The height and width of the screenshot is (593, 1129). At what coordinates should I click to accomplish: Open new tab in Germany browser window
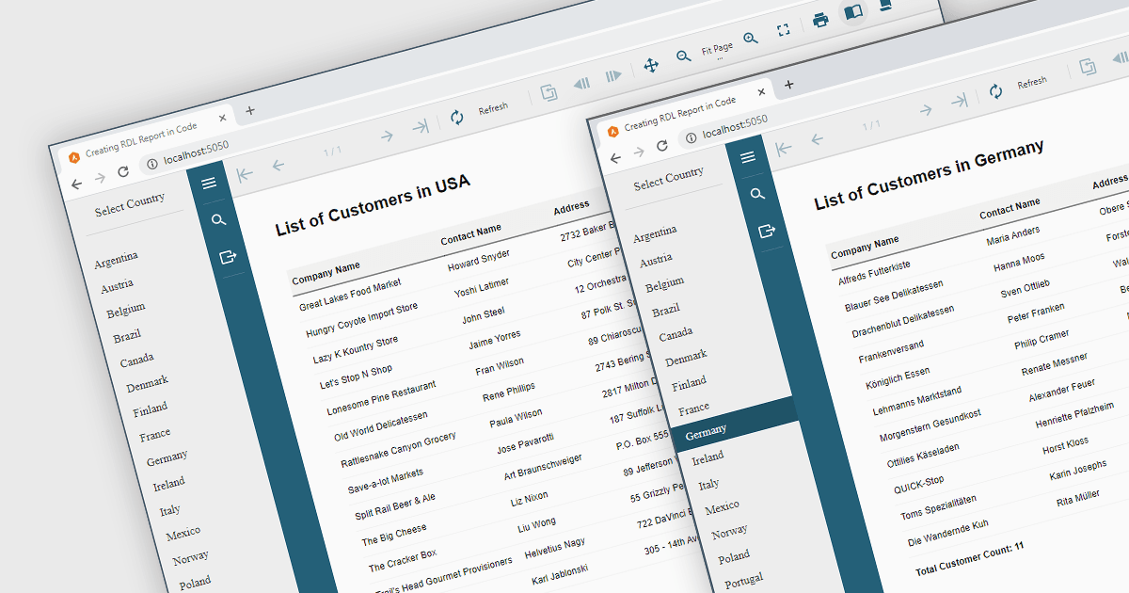point(789,84)
